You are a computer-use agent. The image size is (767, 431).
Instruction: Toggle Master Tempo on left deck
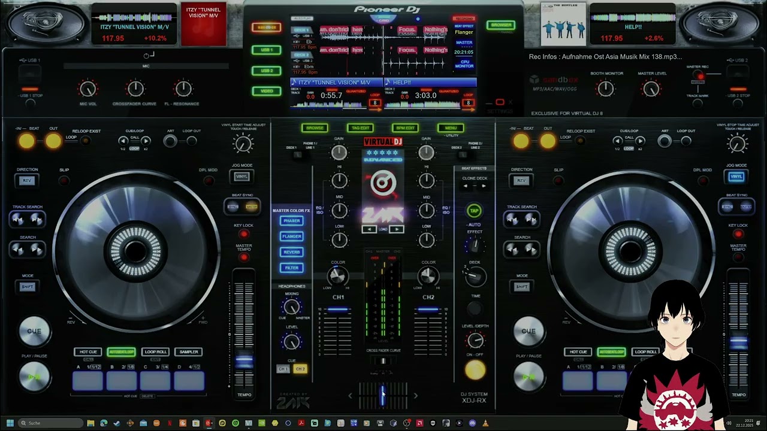[x=243, y=257]
